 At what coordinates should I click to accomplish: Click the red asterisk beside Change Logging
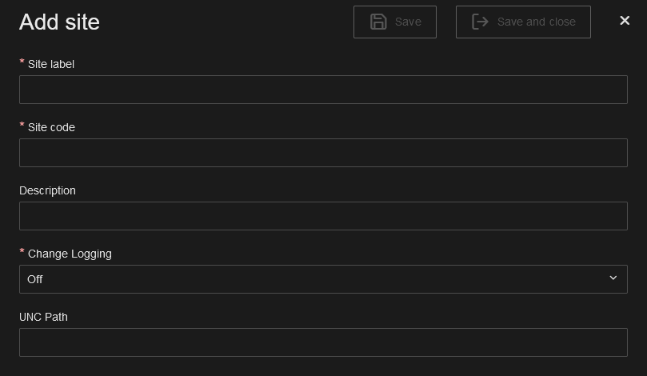(x=22, y=252)
